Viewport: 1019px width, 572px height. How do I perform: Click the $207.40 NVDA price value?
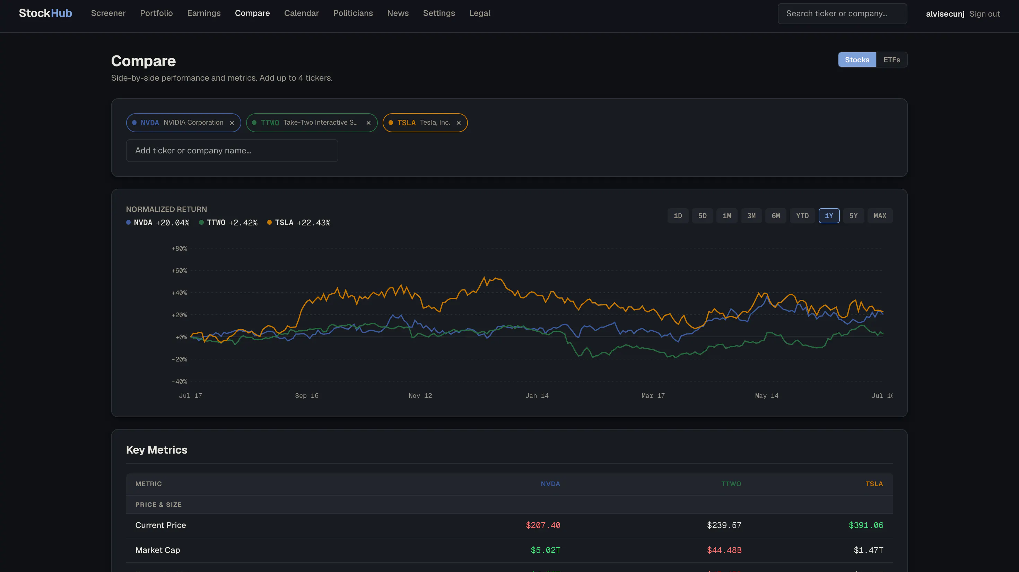(x=543, y=525)
